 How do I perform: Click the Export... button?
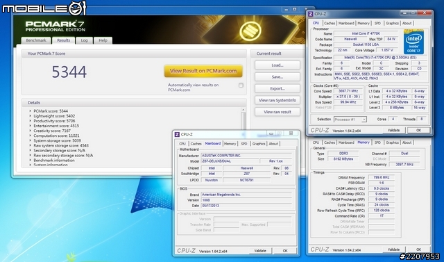[x=277, y=88]
